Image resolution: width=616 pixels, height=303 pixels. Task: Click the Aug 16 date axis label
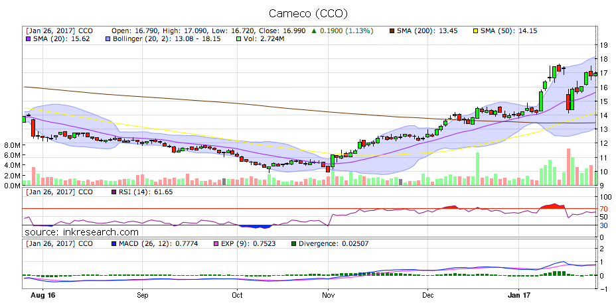[42, 296]
